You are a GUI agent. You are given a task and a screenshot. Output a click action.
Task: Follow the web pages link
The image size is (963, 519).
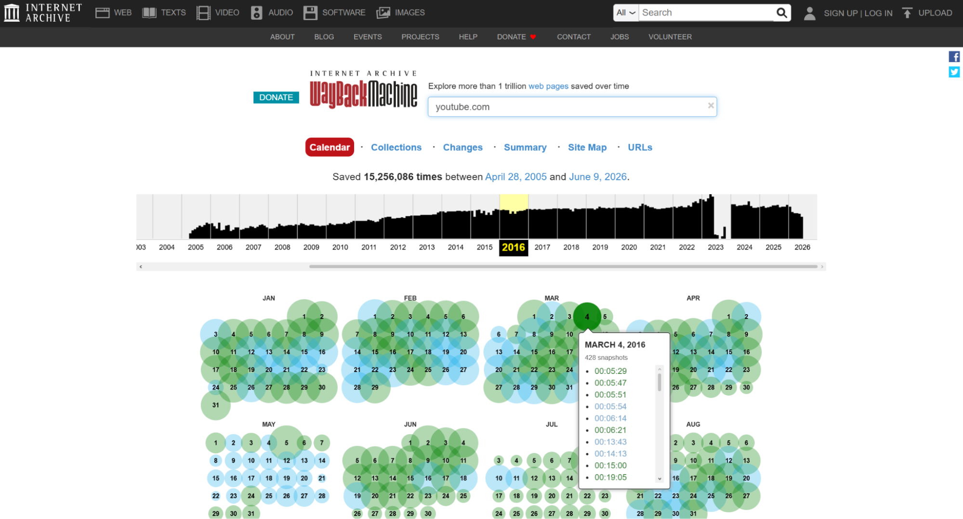548,86
